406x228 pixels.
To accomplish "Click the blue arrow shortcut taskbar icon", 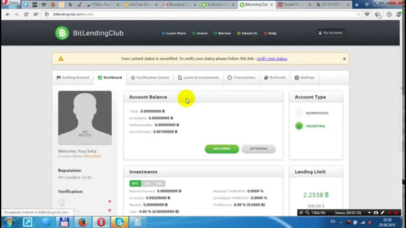I will (28, 222).
